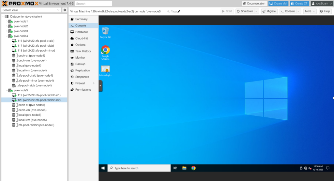Open Recycle Bin on guest desktop
The image size is (334, 181).
point(105,33)
